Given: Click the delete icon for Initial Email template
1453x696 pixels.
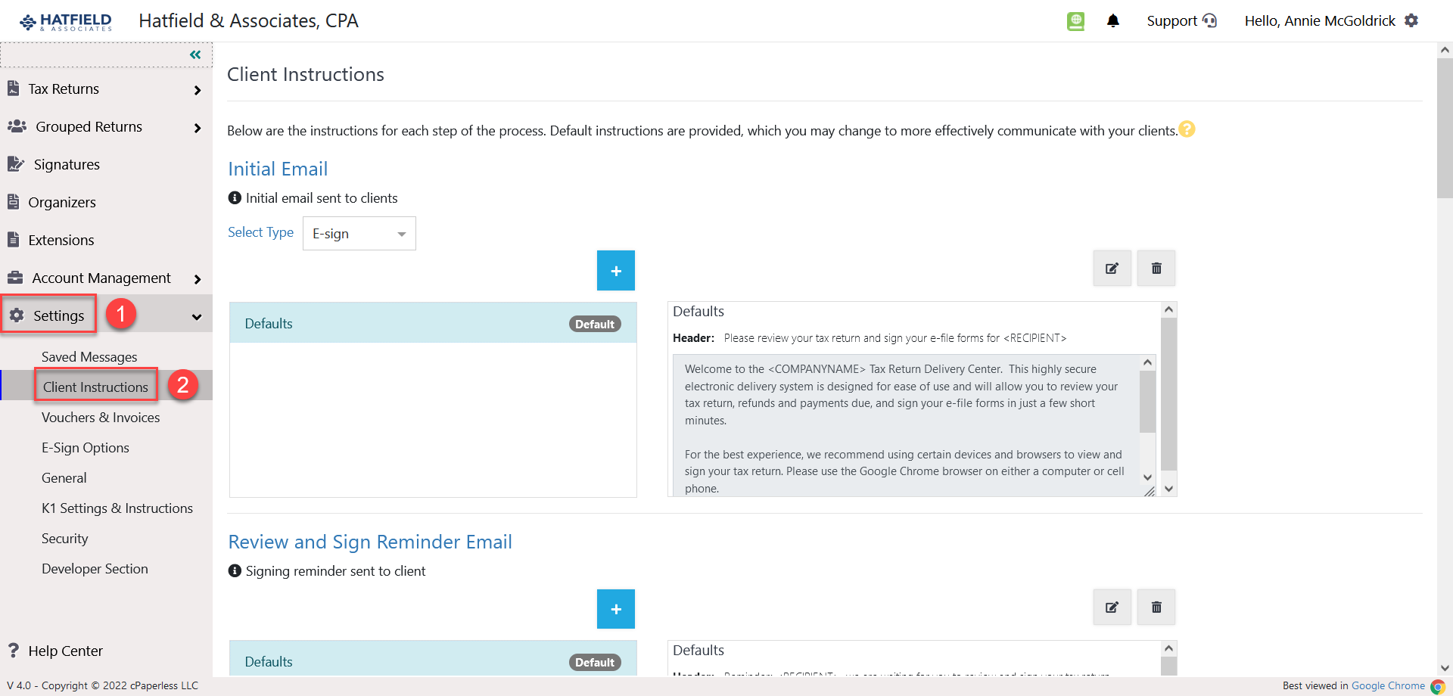Looking at the screenshot, I should 1156,268.
